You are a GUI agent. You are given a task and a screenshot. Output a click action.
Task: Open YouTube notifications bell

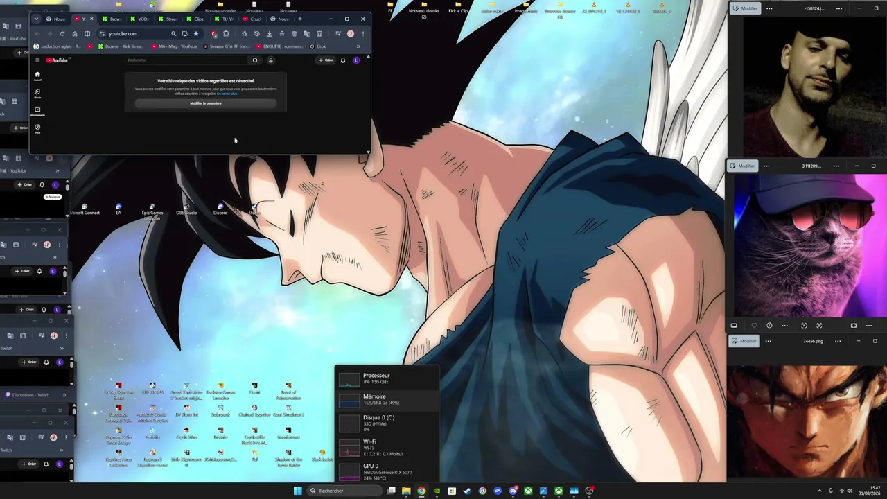point(342,60)
